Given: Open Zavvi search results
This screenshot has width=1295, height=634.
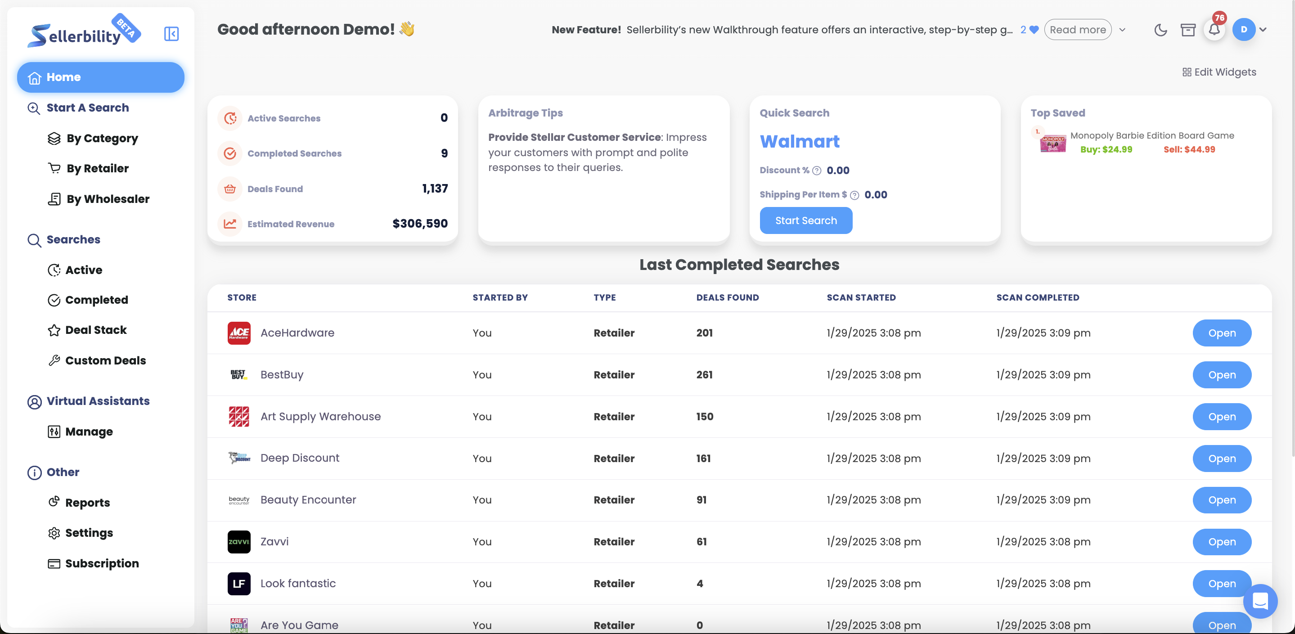Looking at the screenshot, I should tap(1222, 541).
